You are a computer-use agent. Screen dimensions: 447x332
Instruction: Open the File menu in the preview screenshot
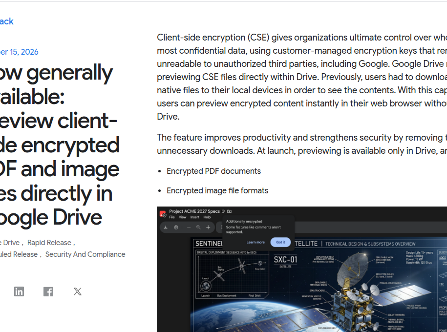pyautogui.click(x=172, y=217)
